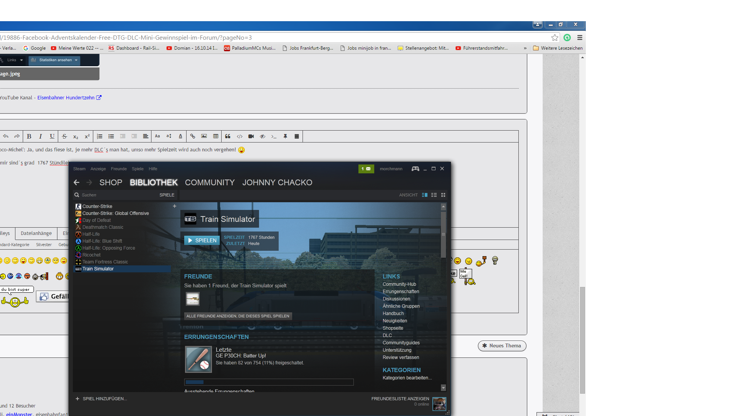Viewport: 740px width, 416px height.
Task: Open the COMMUNITY tab in Steam
Action: tap(210, 183)
